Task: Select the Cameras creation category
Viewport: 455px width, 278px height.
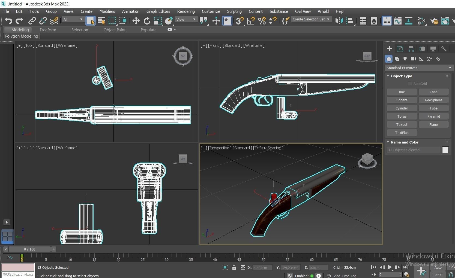Action: coord(413,59)
